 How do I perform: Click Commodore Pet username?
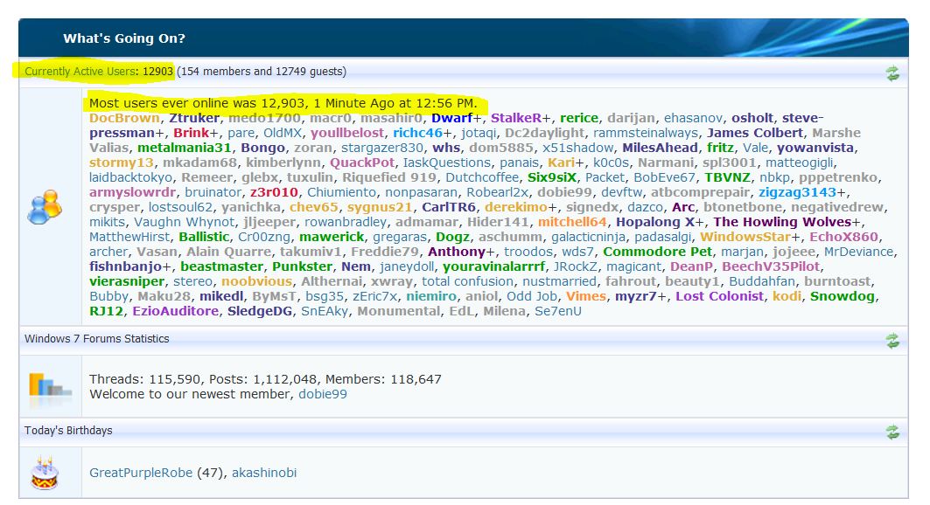[657, 252]
